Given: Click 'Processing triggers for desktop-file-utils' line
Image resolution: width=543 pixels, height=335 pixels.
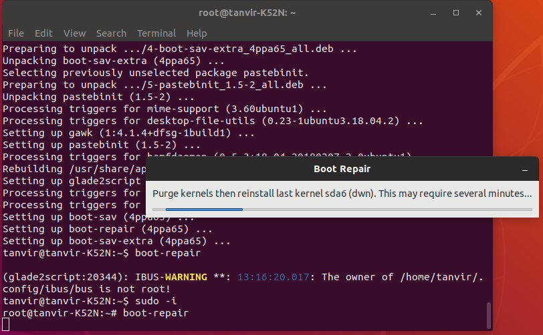Looking at the screenshot, I should coord(213,121).
